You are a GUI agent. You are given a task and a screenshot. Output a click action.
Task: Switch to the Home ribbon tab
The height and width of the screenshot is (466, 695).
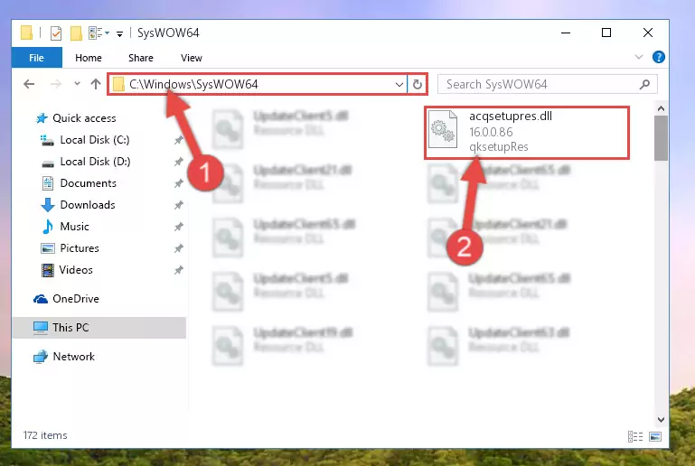coord(89,58)
